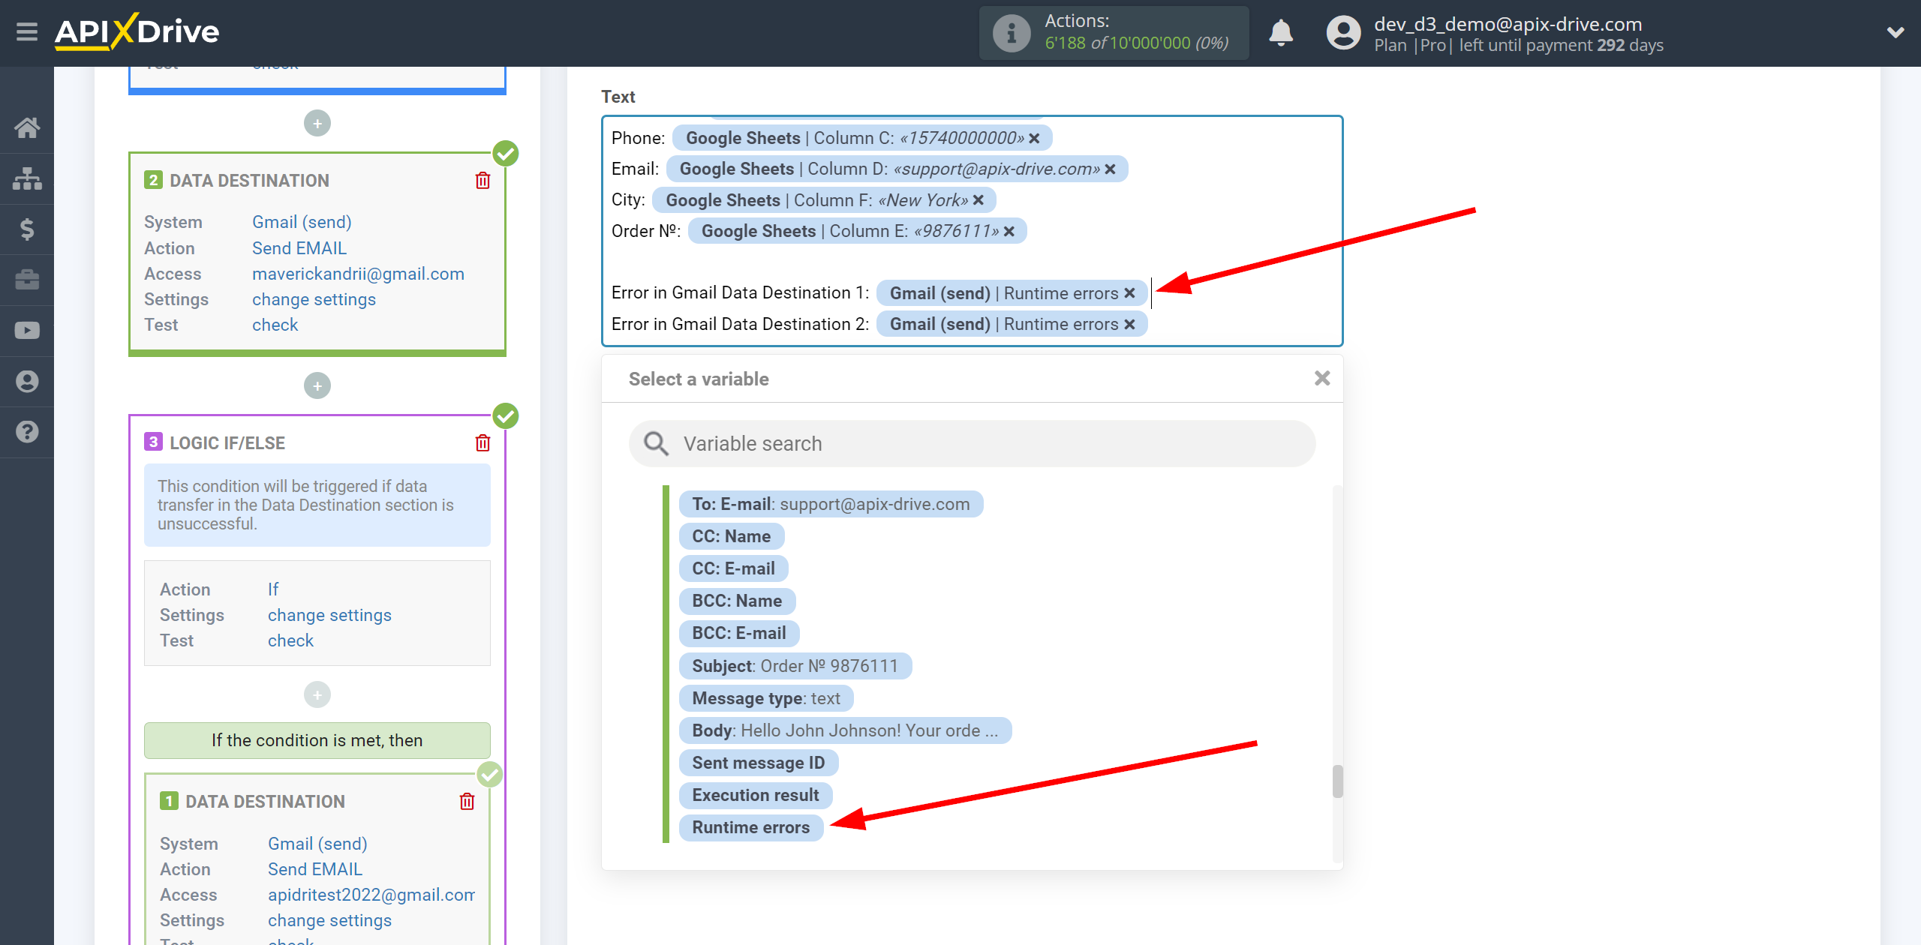Select the To: E-mail variable
1921x945 pixels.
pos(831,504)
